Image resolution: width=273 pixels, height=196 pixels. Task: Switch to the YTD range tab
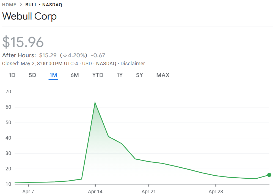(x=98, y=75)
